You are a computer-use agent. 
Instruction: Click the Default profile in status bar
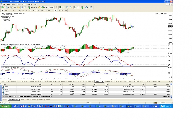(x=89, y=103)
